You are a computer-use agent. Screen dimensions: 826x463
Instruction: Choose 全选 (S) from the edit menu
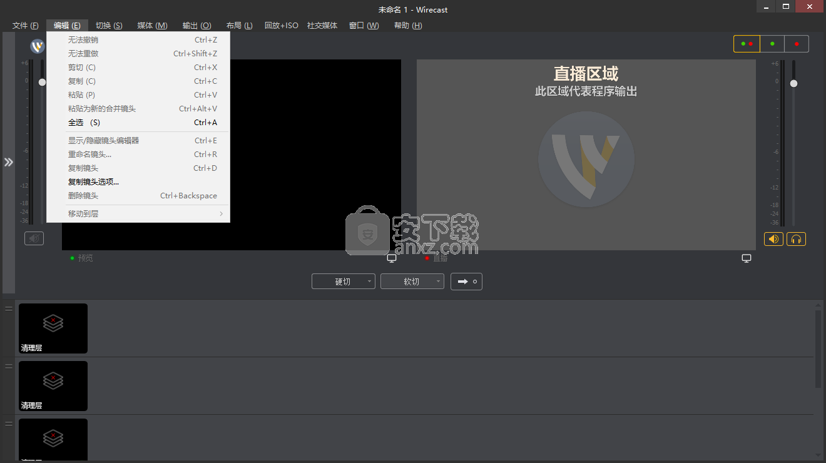(138, 123)
